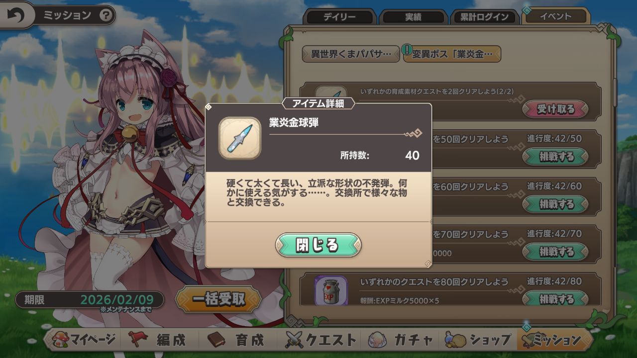
Task: Close the item detail dialog with 閉じる
Action: (318, 245)
